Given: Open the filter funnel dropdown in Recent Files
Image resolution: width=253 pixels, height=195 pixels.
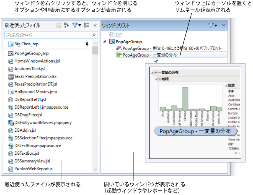Looking at the screenshot, I should 77,25.
